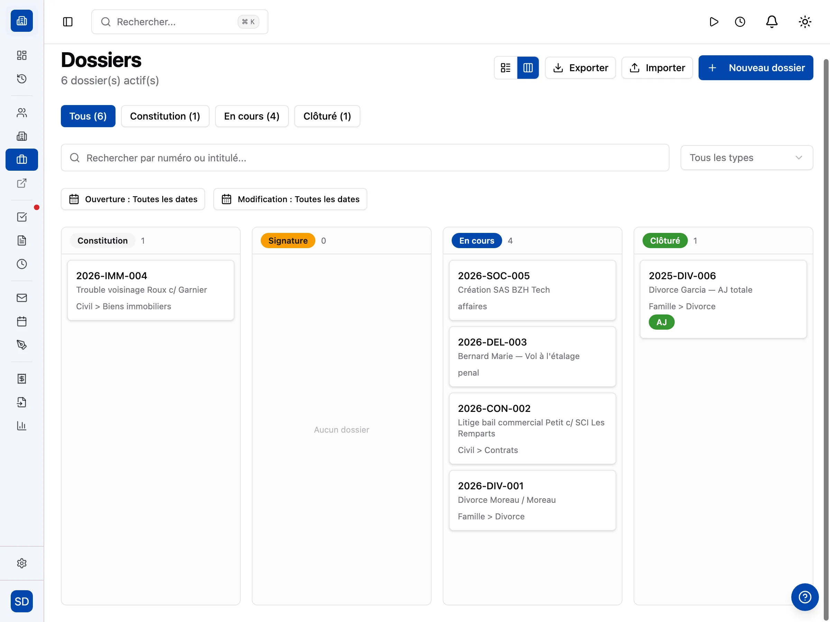Click Nouveau dossier button
This screenshot has height=622, width=830.
pos(755,68)
